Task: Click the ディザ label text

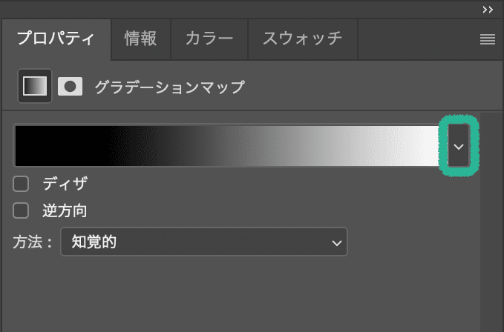Action: click(65, 184)
